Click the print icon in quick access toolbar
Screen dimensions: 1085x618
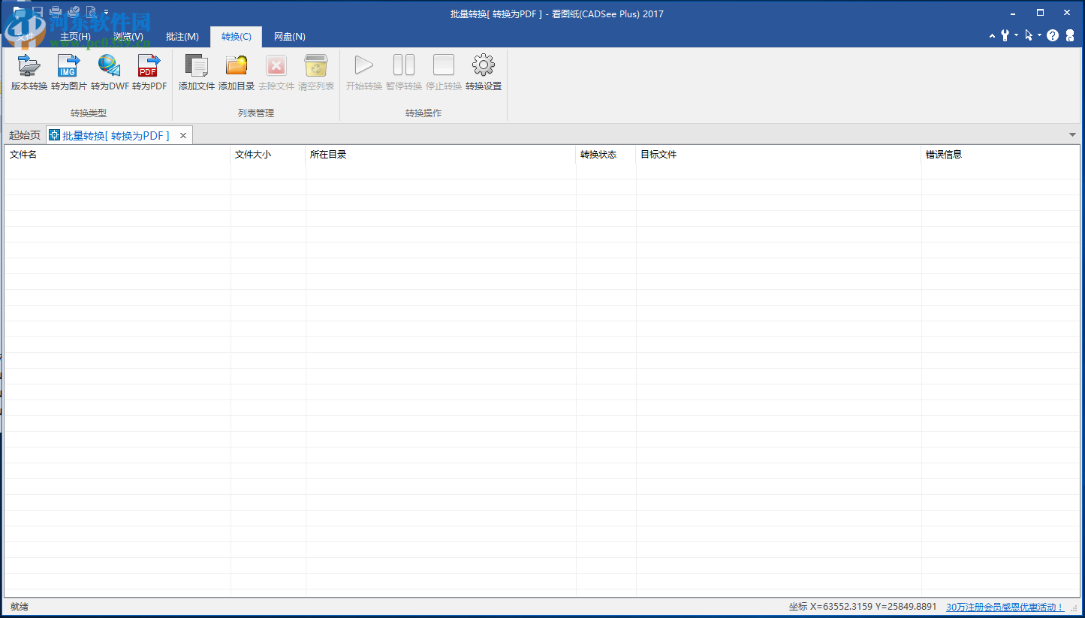coord(56,12)
